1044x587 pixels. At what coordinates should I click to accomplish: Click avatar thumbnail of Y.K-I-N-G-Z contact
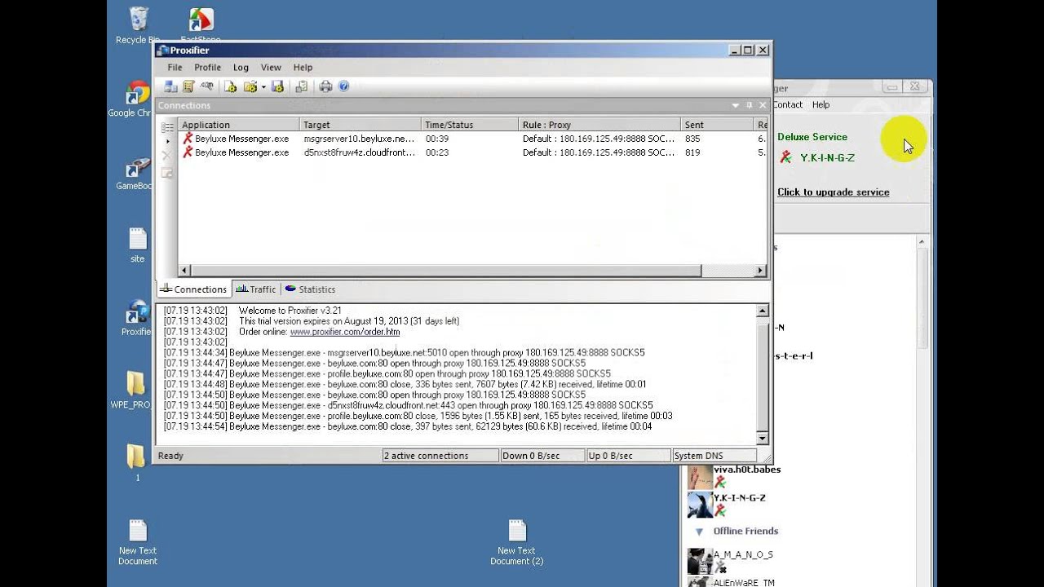click(x=701, y=505)
